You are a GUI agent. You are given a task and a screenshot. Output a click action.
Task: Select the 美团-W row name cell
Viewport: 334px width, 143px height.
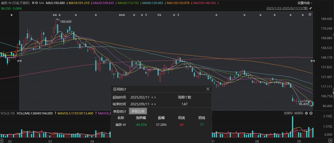pos(121,125)
